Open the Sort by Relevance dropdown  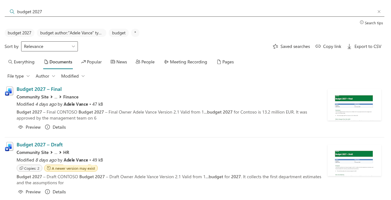tap(50, 46)
